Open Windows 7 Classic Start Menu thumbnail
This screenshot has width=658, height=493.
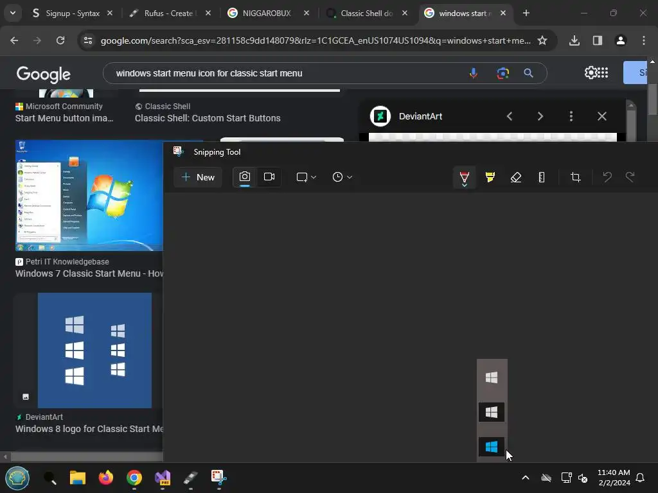[x=89, y=195]
